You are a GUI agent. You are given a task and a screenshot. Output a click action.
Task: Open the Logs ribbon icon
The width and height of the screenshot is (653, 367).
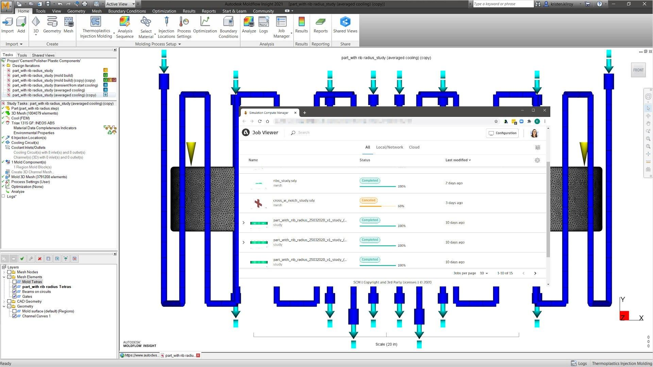(x=264, y=25)
